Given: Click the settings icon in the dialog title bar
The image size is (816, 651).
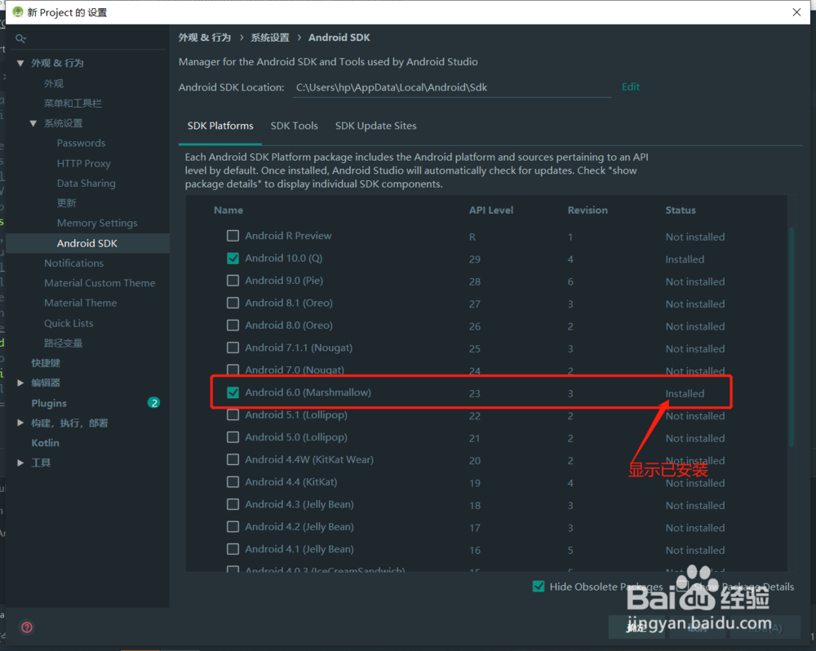Looking at the screenshot, I should [17, 12].
